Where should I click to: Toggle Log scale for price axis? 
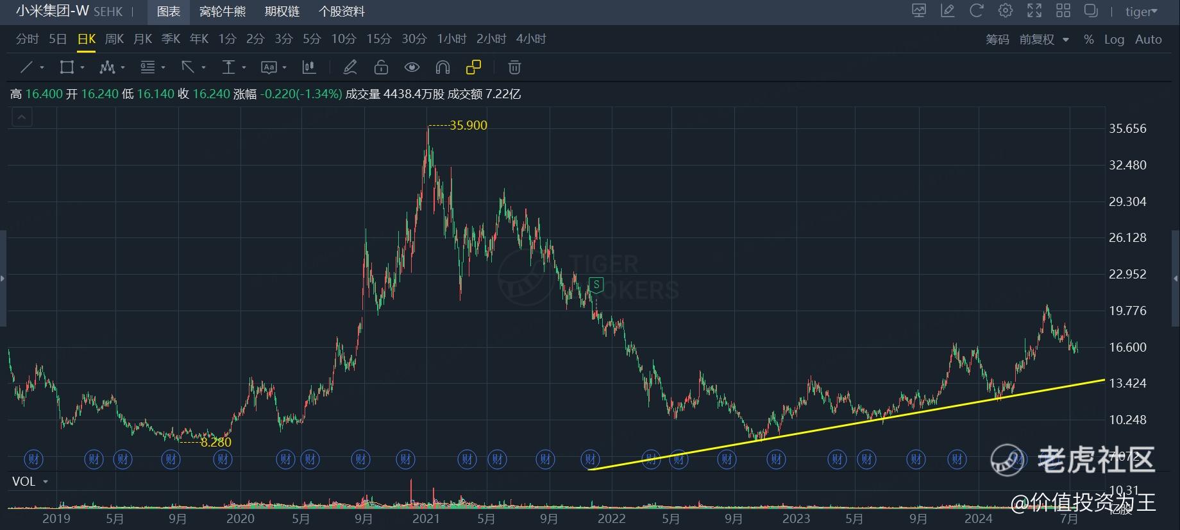1114,39
